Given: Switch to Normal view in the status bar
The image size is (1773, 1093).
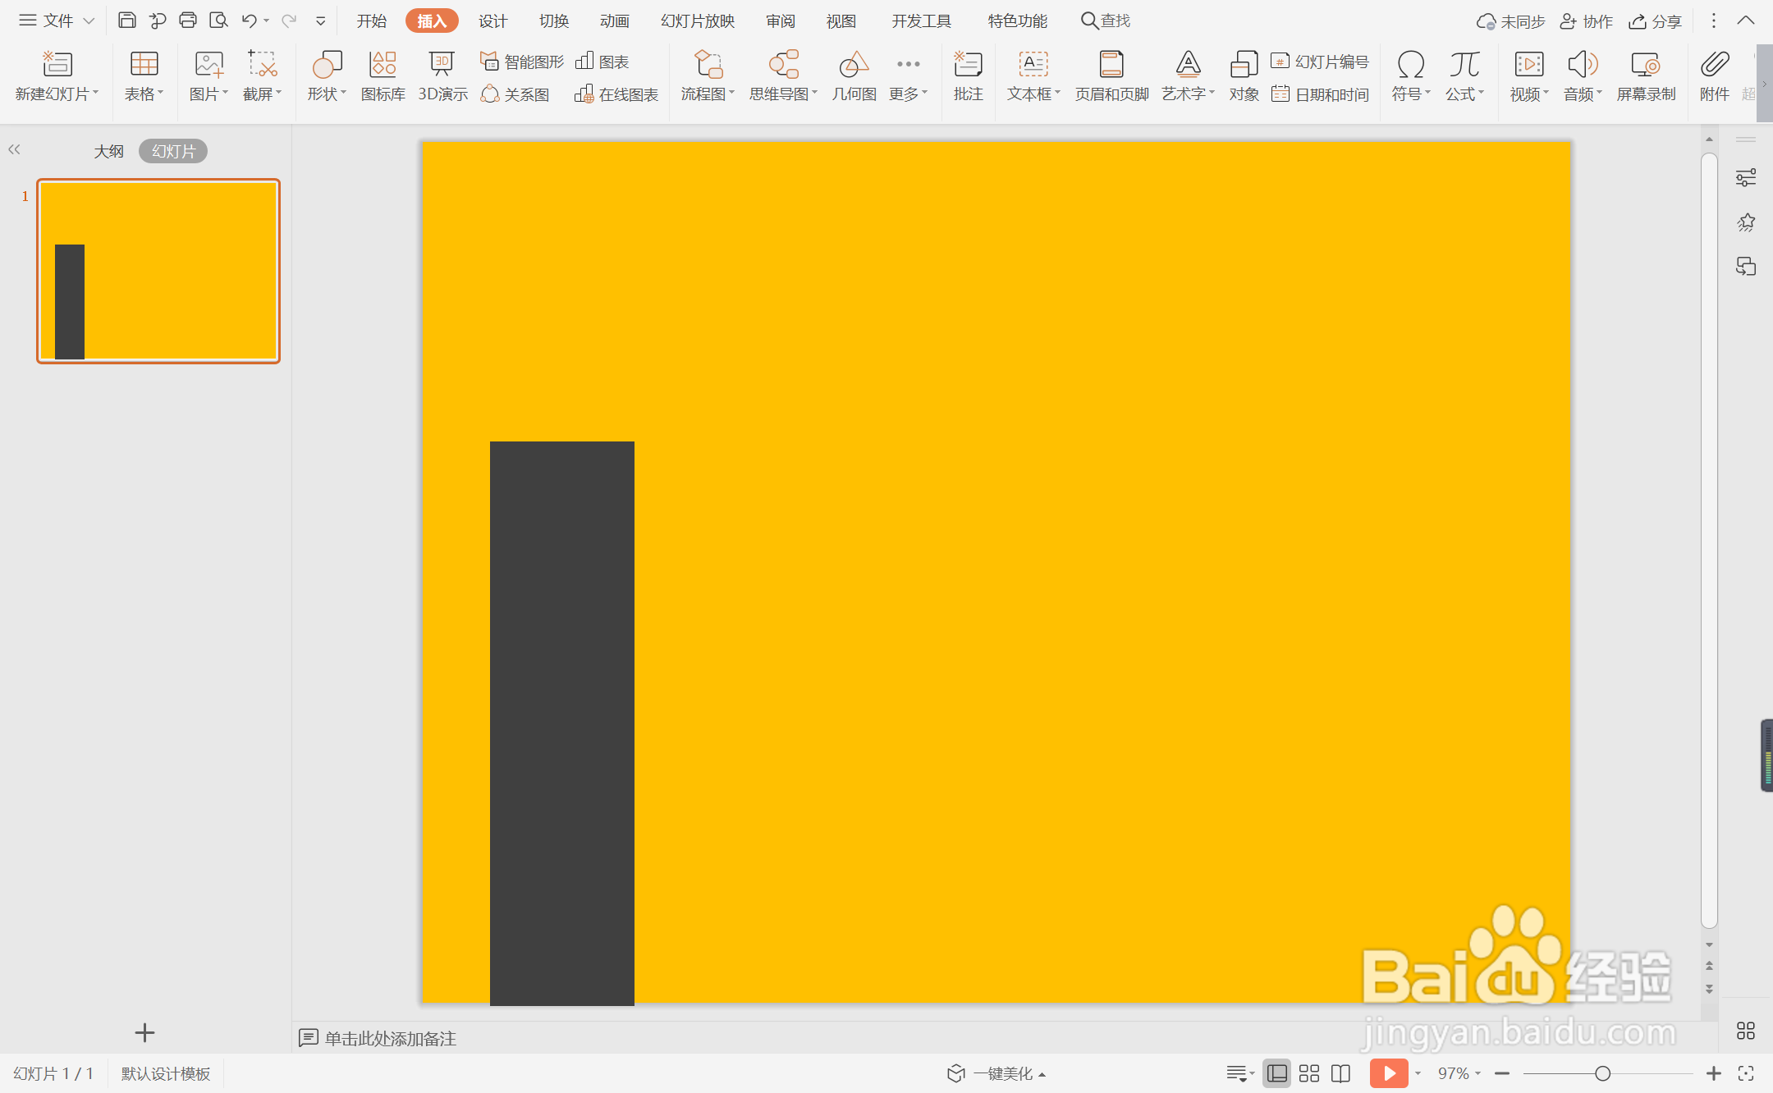Looking at the screenshot, I should pyautogui.click(x=1276, y=1073).
